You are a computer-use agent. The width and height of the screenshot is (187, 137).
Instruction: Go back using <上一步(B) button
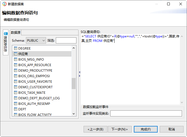[95, 129]
